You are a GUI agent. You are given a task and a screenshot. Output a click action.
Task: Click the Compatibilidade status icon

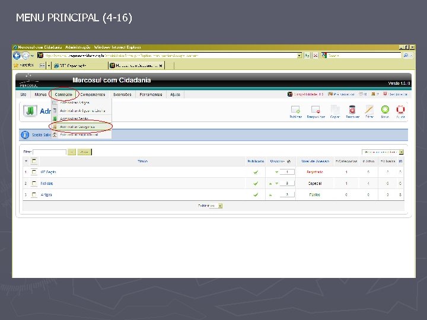[x=290, y=94]
